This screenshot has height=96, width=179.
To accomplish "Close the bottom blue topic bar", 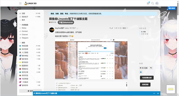I will (x=158, y=93).
